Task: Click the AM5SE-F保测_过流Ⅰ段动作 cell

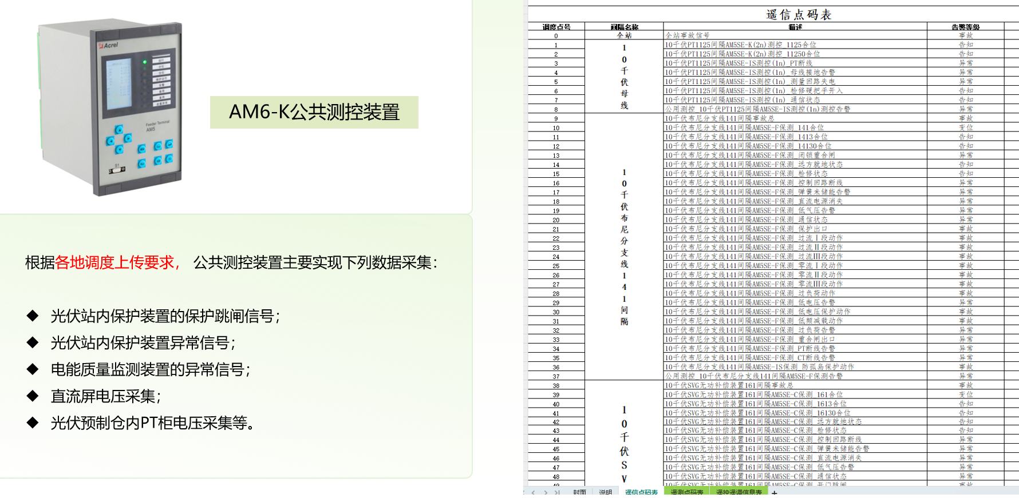Action: tap(795, 238)
